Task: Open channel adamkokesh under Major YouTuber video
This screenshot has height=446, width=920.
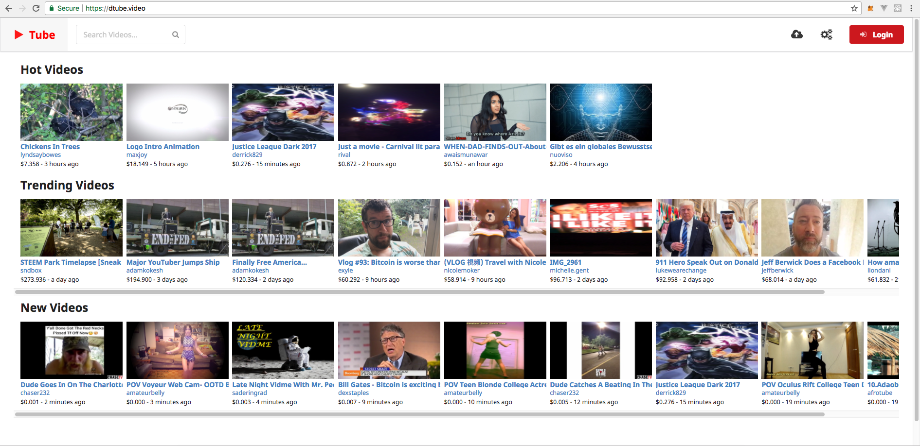Action: pyautogui.click(x=144, y=271)
